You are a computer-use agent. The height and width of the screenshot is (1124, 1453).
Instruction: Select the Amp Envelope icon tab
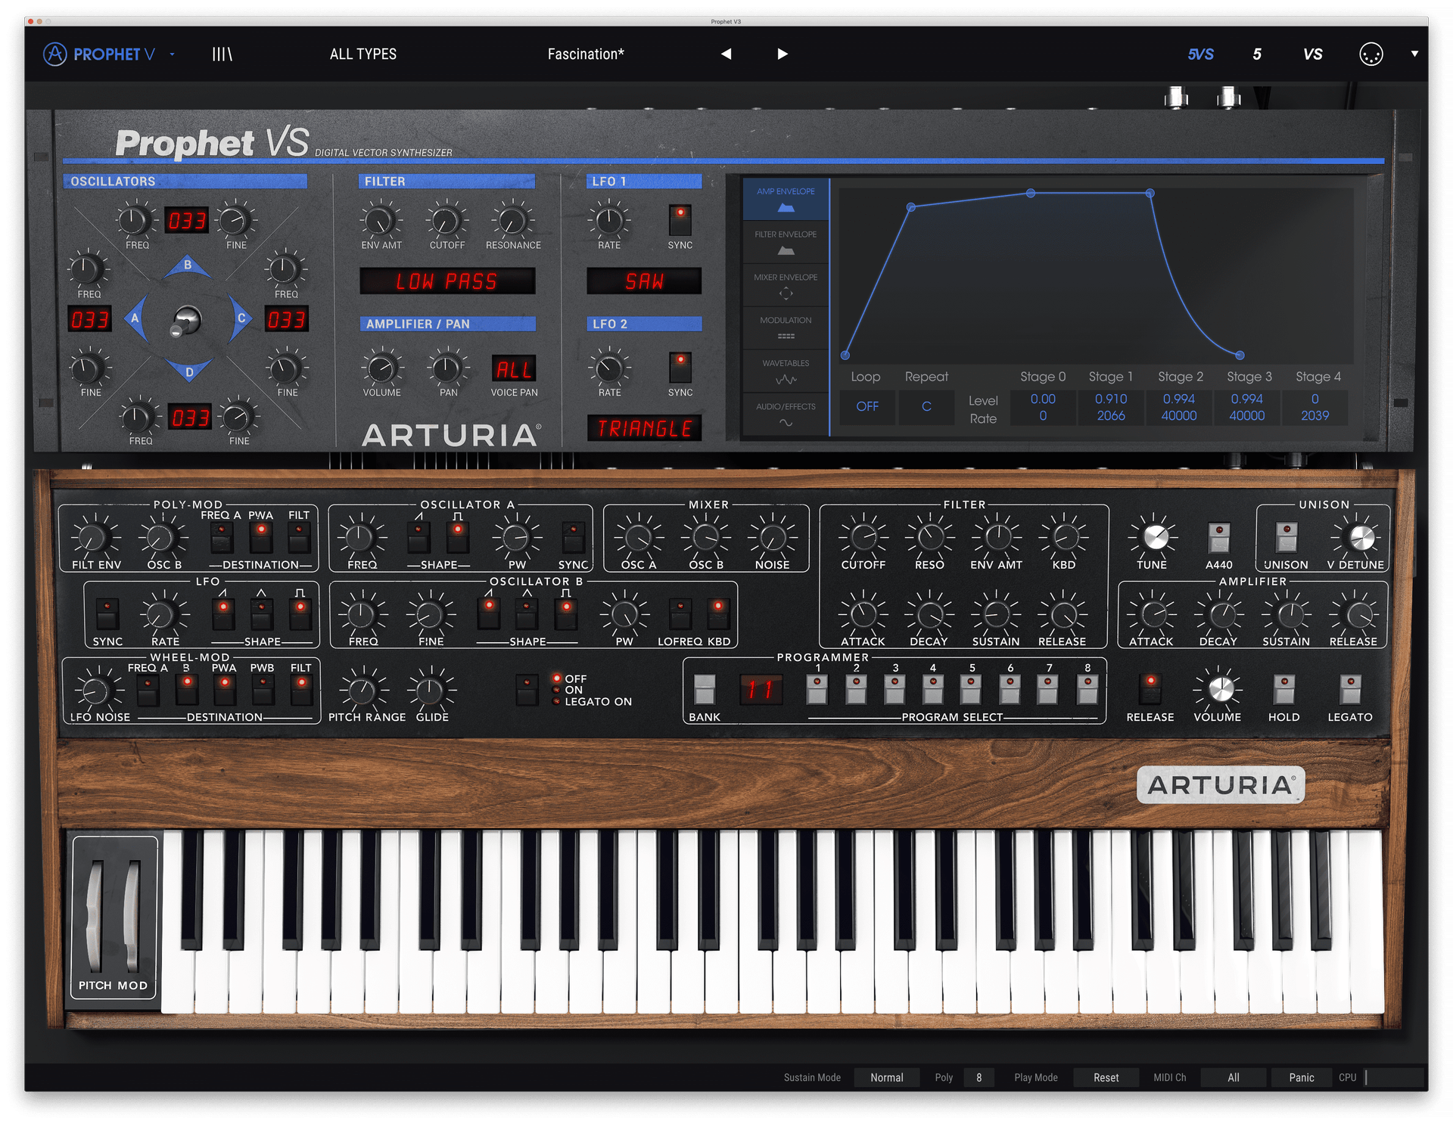click(786, 200)
